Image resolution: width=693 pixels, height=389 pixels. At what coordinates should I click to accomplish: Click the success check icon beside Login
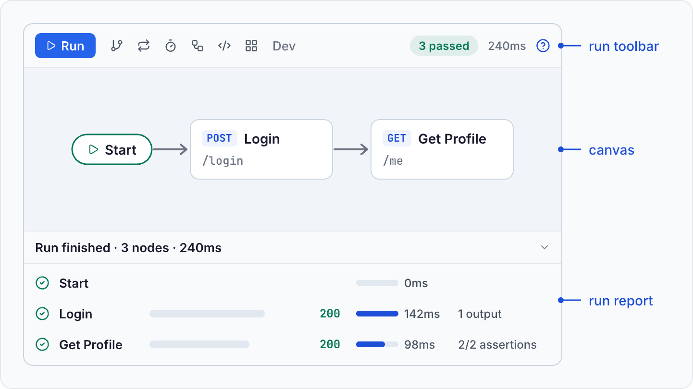tap(42, 314)
